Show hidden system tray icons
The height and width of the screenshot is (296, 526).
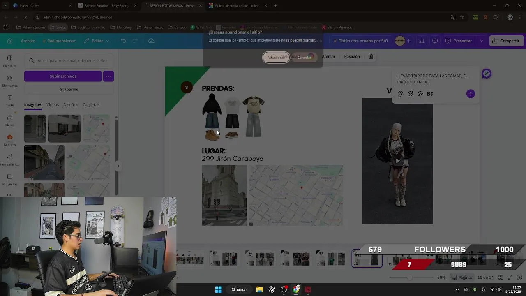tap(457, 289)
